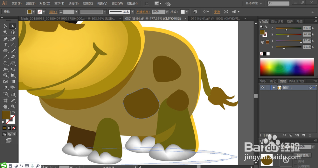
Task: Select the Ellipse tool
Action: (5, 51)
